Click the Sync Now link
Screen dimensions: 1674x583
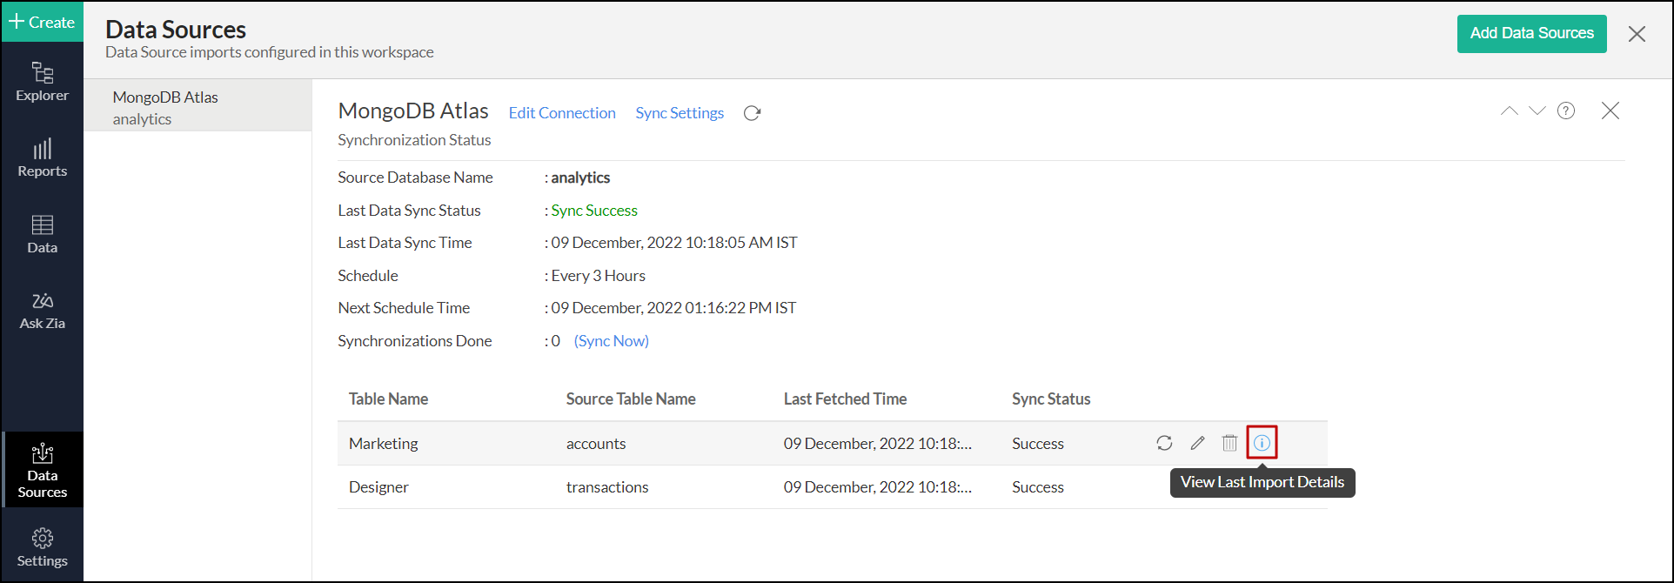611,341
